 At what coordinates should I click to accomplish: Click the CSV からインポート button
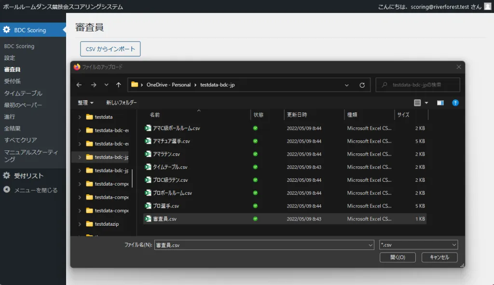110,49
